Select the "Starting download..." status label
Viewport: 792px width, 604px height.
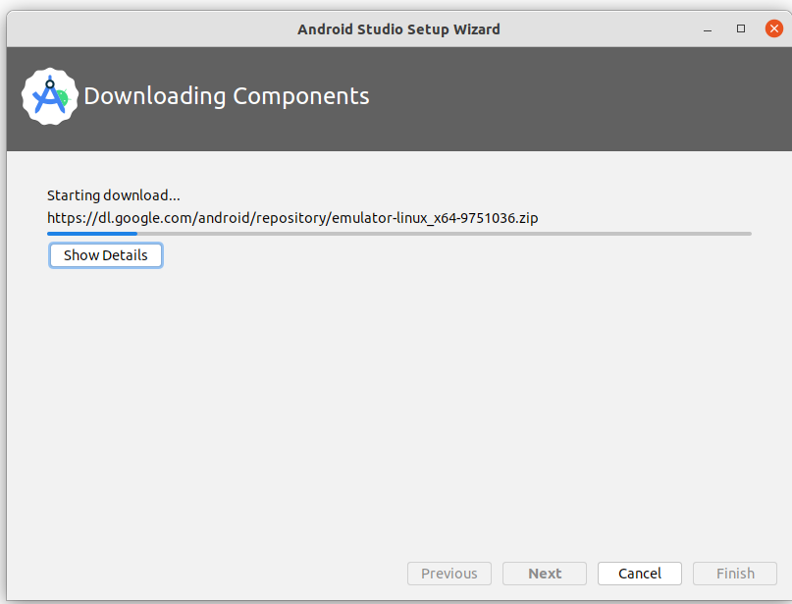(114, 195)
